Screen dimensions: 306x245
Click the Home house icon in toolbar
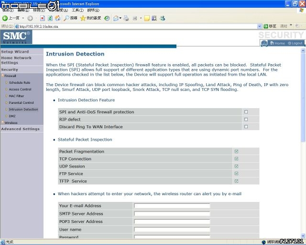pyautogui.click(x=57, y=18)
